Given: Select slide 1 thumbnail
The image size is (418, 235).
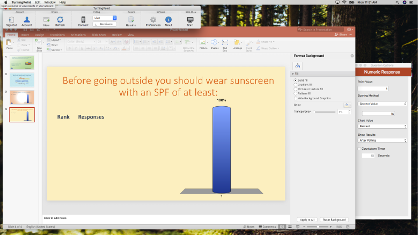Looking at the screenshot, I should (22, 62).
